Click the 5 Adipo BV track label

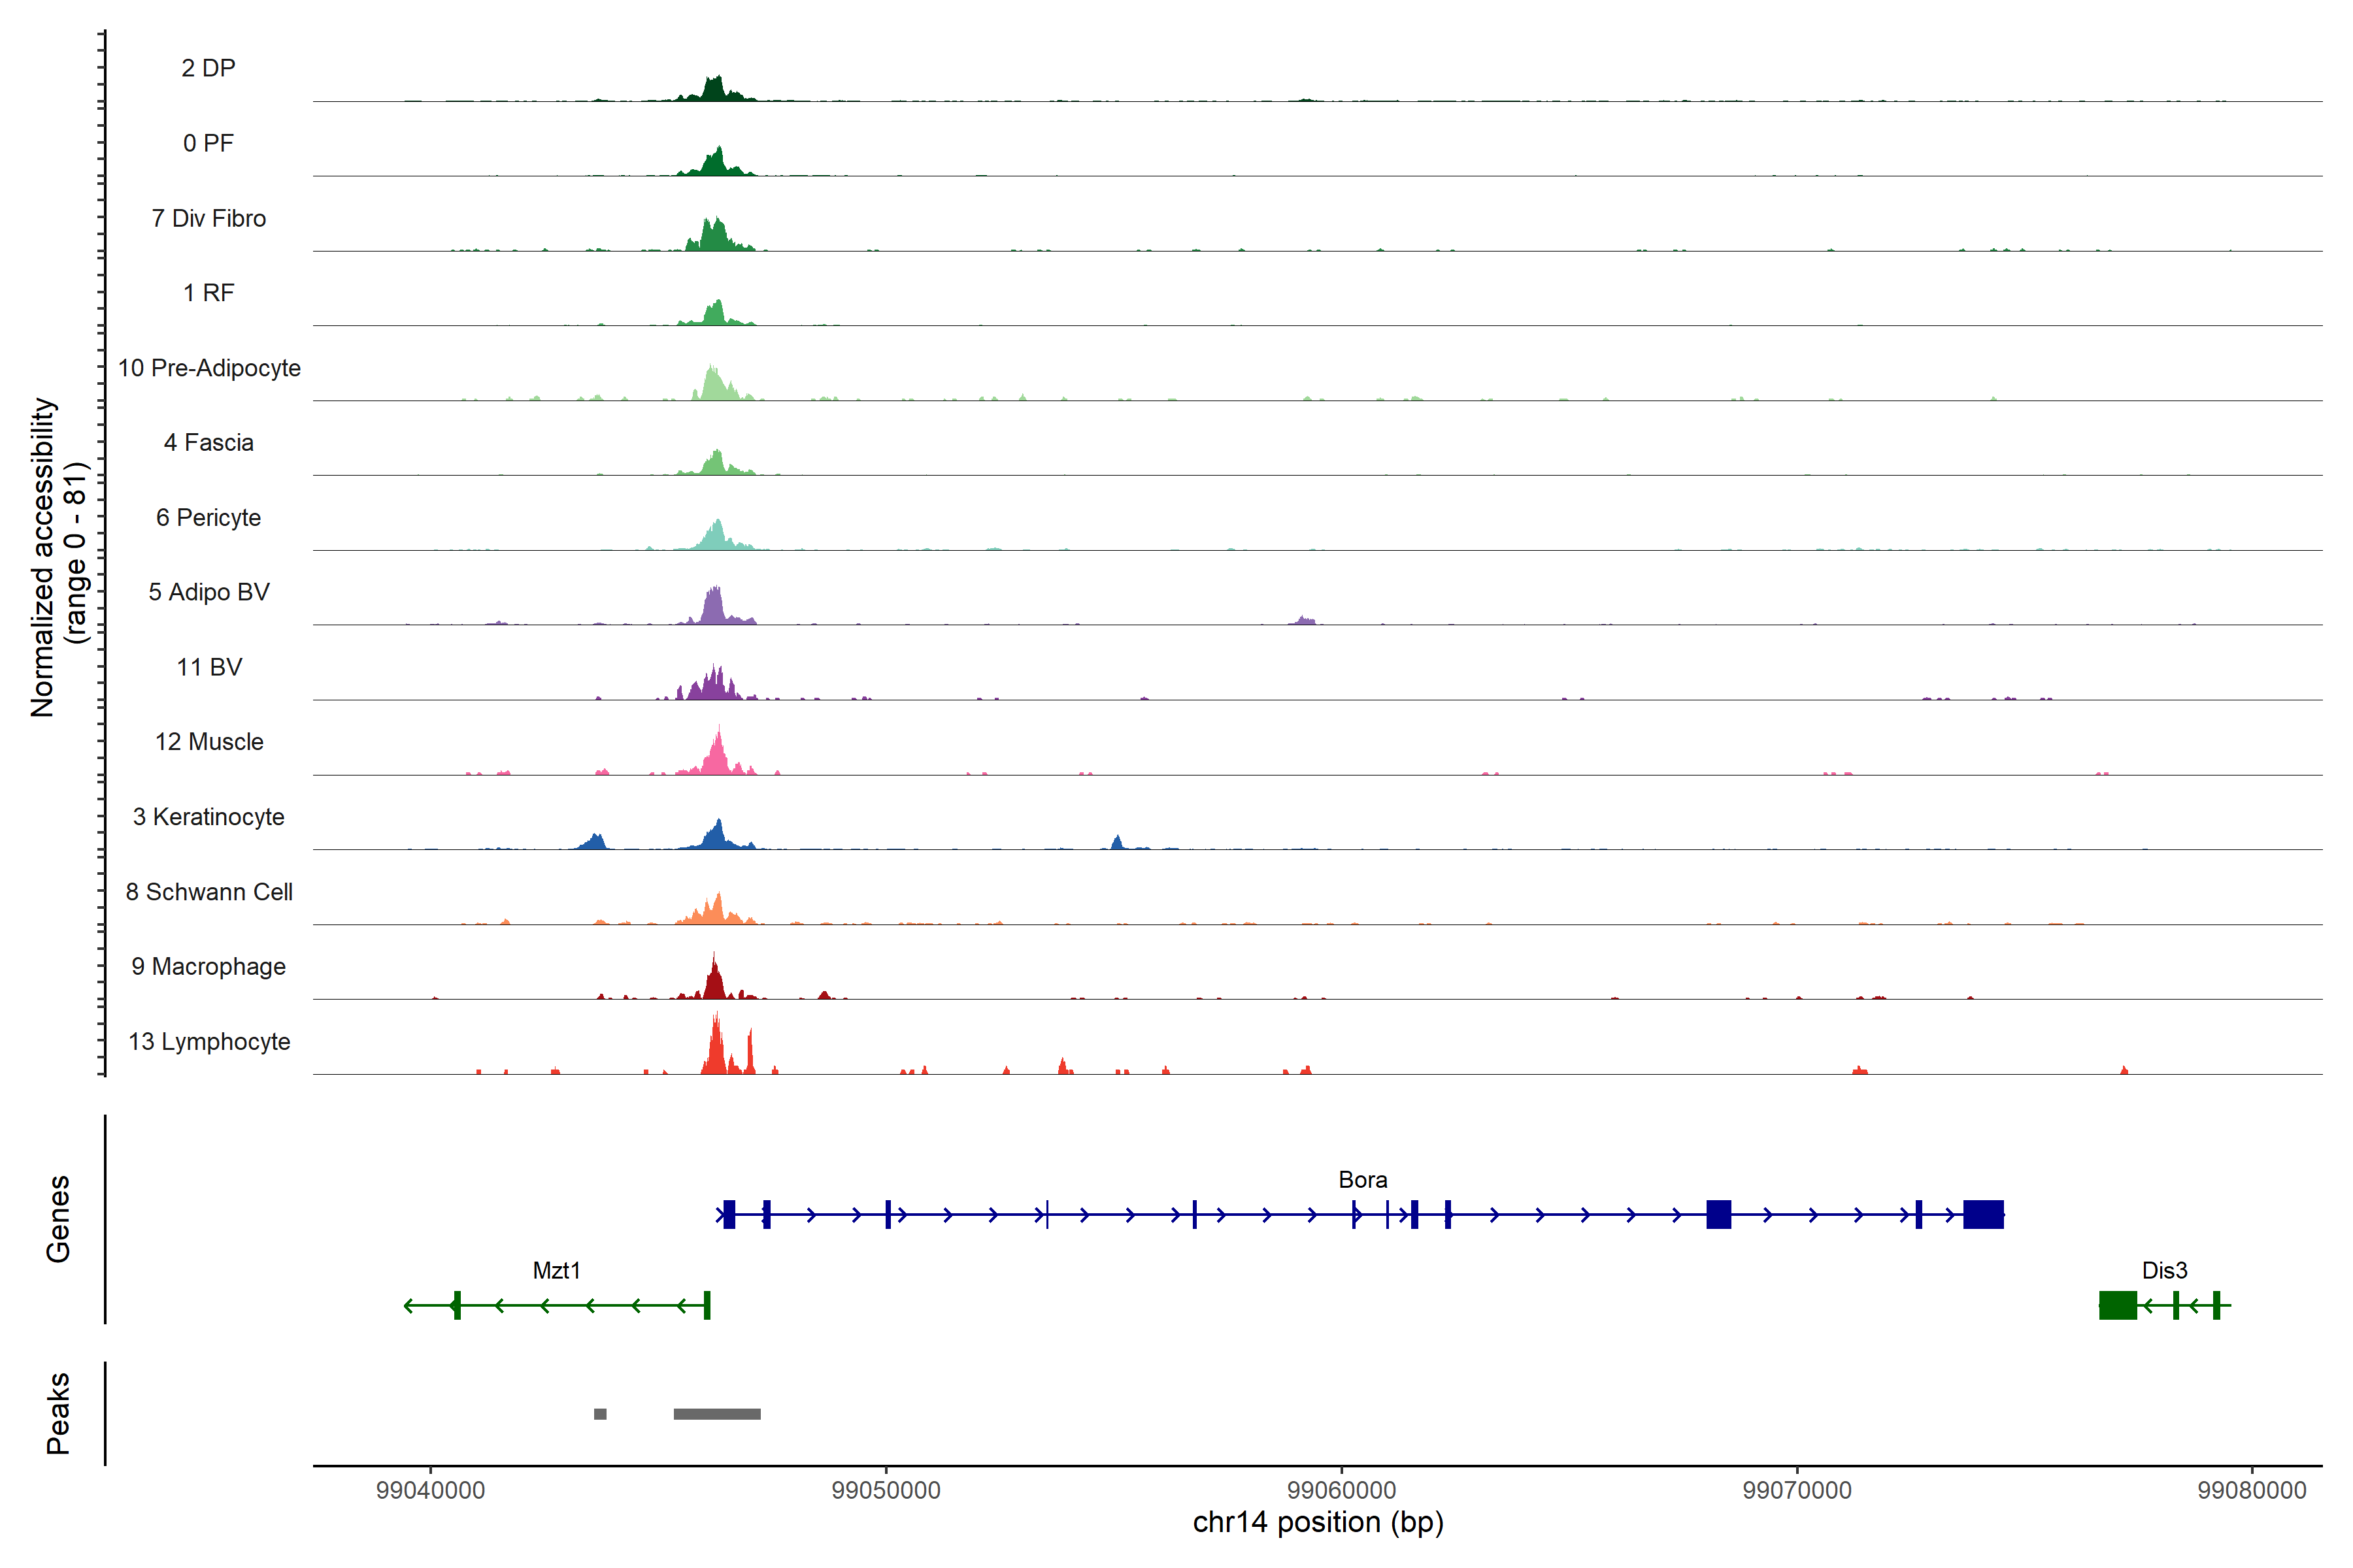pos(209,592)
